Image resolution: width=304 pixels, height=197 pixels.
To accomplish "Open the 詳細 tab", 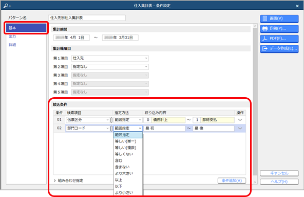I will [12, 45].
